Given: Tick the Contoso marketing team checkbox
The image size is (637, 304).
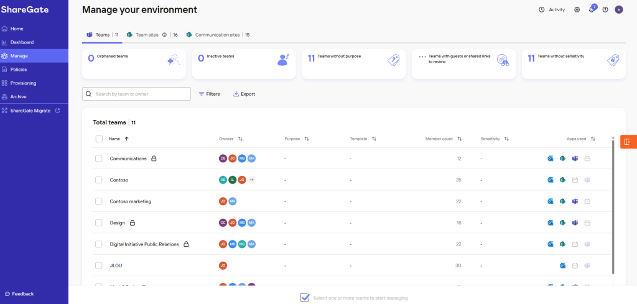Looking at the screenshot, I should pyautogui.click(x=99, y=201).
